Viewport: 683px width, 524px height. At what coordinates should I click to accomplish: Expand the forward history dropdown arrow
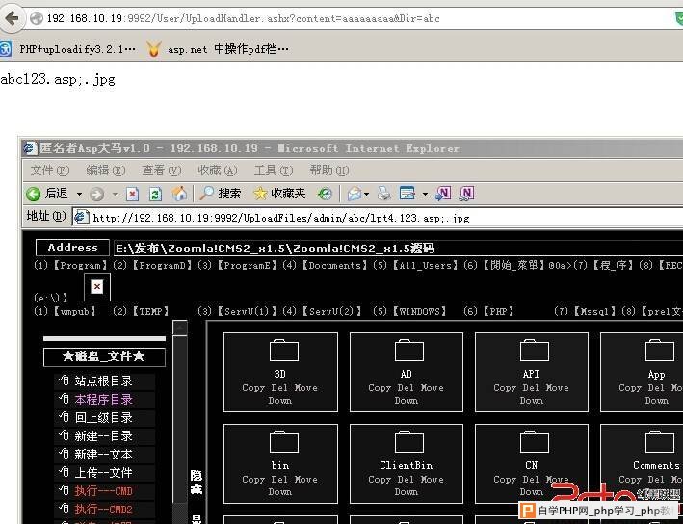115,194
